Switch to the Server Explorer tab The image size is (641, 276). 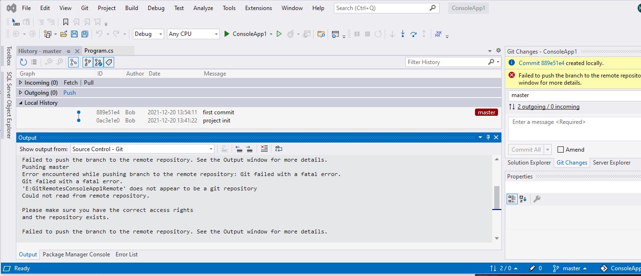tap(612, 163)
